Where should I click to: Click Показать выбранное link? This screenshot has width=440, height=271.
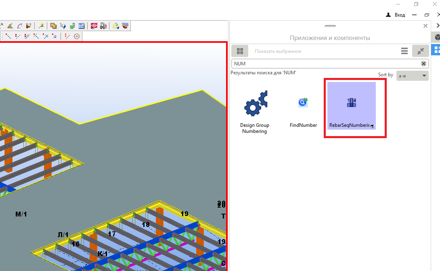point(278,51)
